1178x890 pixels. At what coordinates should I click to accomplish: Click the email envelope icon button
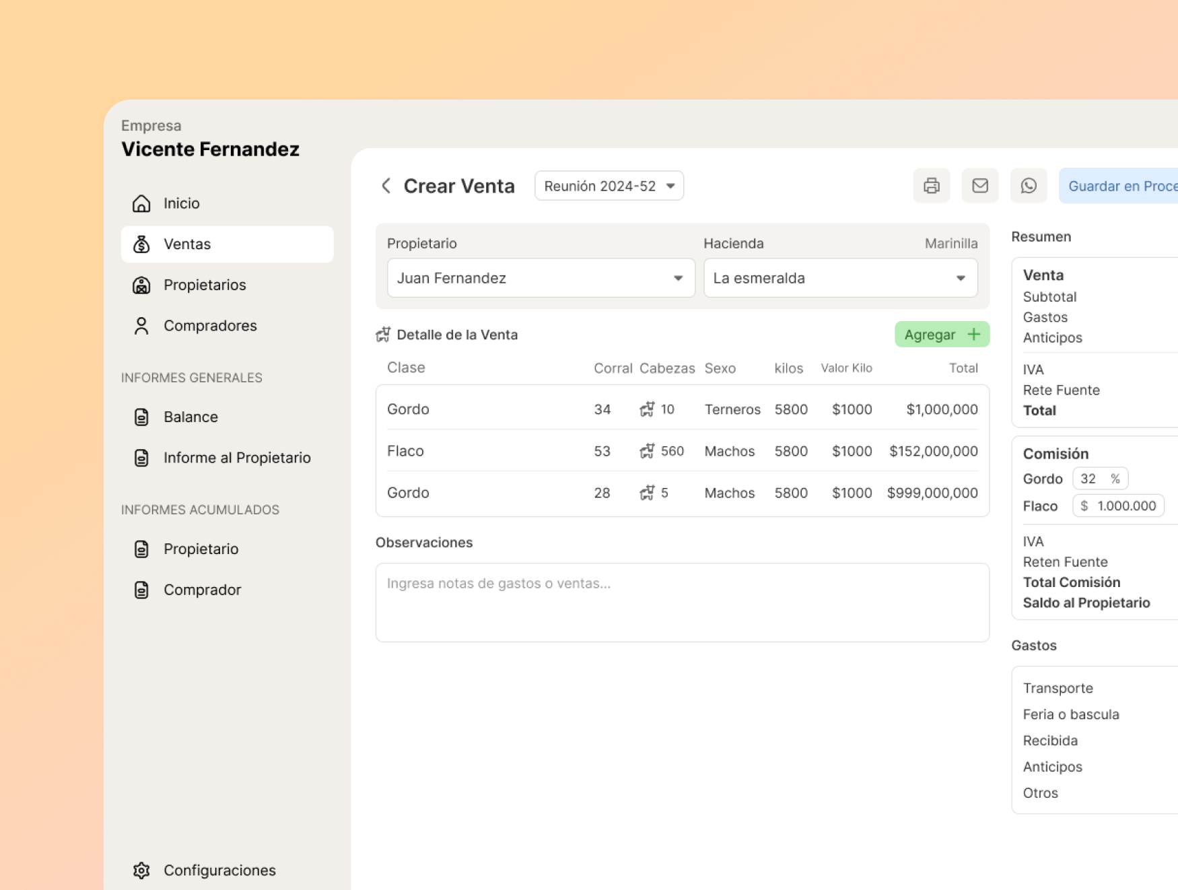(980, 186)
